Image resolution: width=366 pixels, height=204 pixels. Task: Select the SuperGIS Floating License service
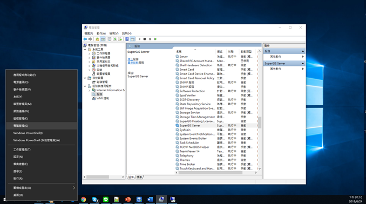pyautogui.click(x=216, y=121)
